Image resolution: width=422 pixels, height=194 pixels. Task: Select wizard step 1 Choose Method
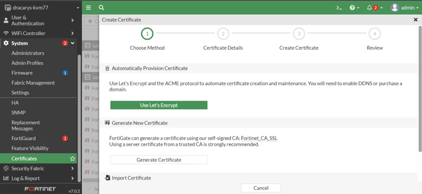point(147,34)
